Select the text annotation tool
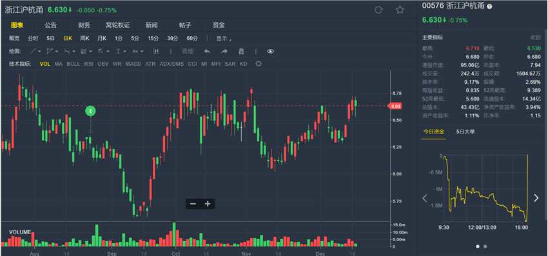This screenshot has height=256, width=548. tap(135, 52)
